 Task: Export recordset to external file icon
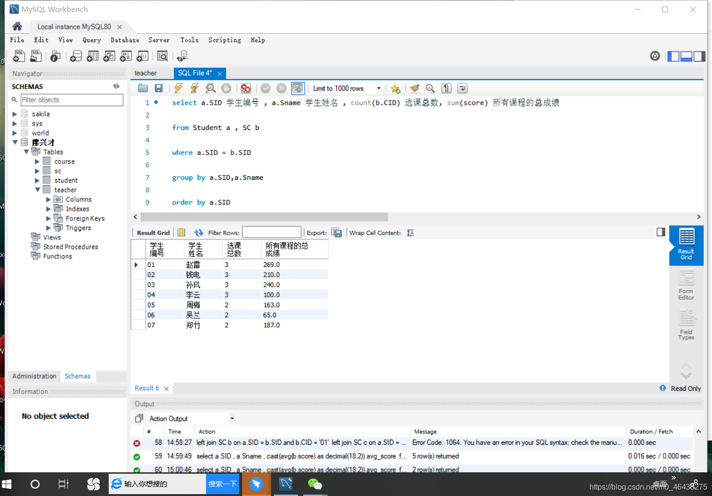click(x=337, y=232)
